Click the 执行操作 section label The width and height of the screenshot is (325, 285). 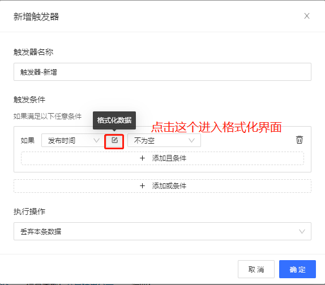[x=29, y=211]
